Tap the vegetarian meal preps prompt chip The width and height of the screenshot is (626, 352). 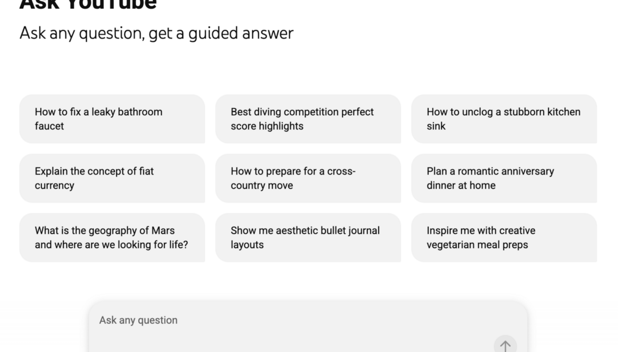tap(504, 238)
